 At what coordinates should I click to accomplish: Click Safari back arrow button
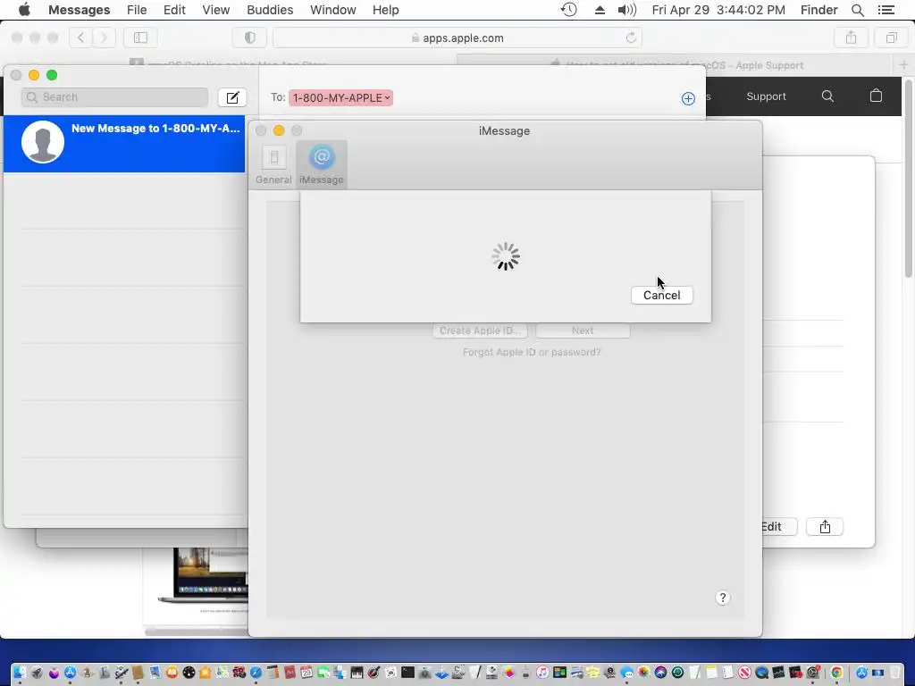click(x=80, y=38)
